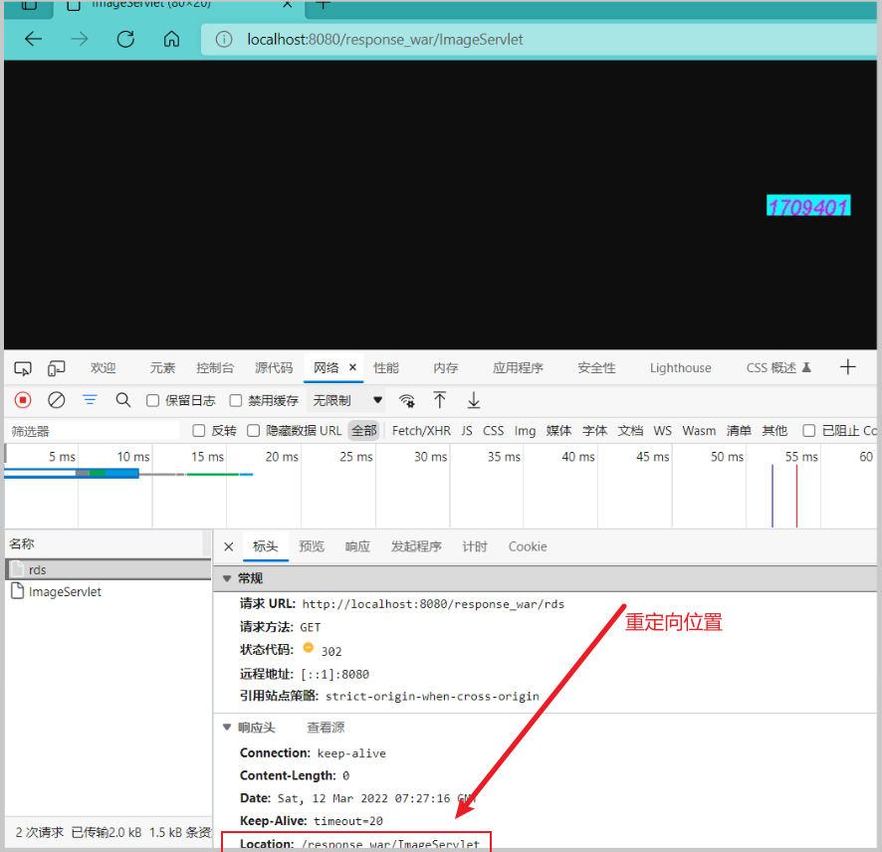Screen dimensions: 882x852
Task: Close the request details panel
Action: tap(228, 546)
